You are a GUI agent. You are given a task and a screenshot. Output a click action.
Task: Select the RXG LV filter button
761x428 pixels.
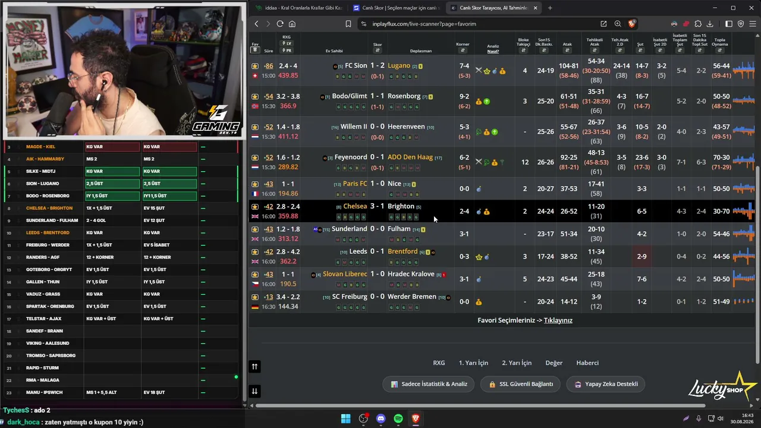click(287, 43)
